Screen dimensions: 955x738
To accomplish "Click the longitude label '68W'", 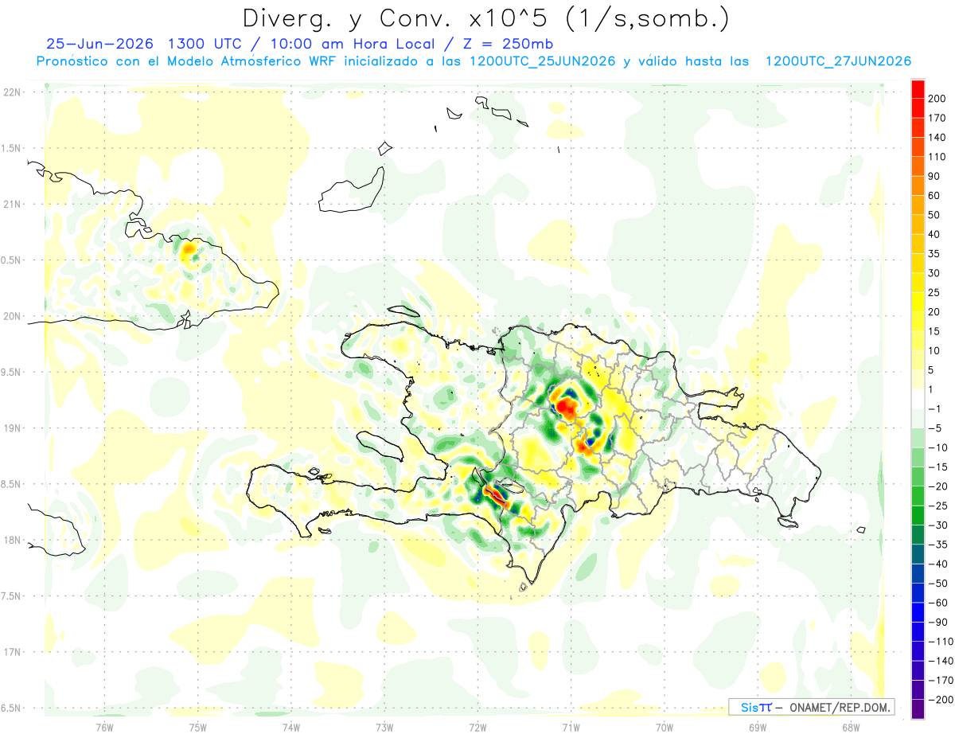I will (850, 727).
